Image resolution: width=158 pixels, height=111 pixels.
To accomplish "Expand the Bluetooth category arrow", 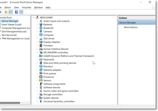I will 37,28.
